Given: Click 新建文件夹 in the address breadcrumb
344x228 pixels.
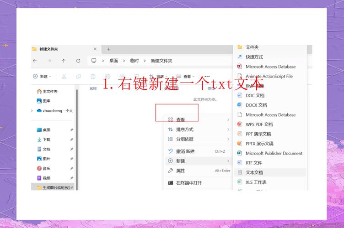Looking at the screenshot, I should [161, 61].
